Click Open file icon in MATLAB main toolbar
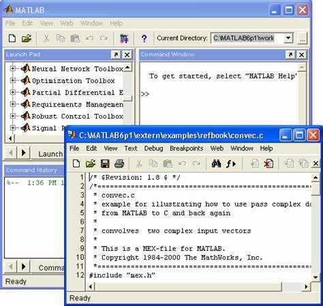This screenshot has width=323, height=306. tap(27, 38)
